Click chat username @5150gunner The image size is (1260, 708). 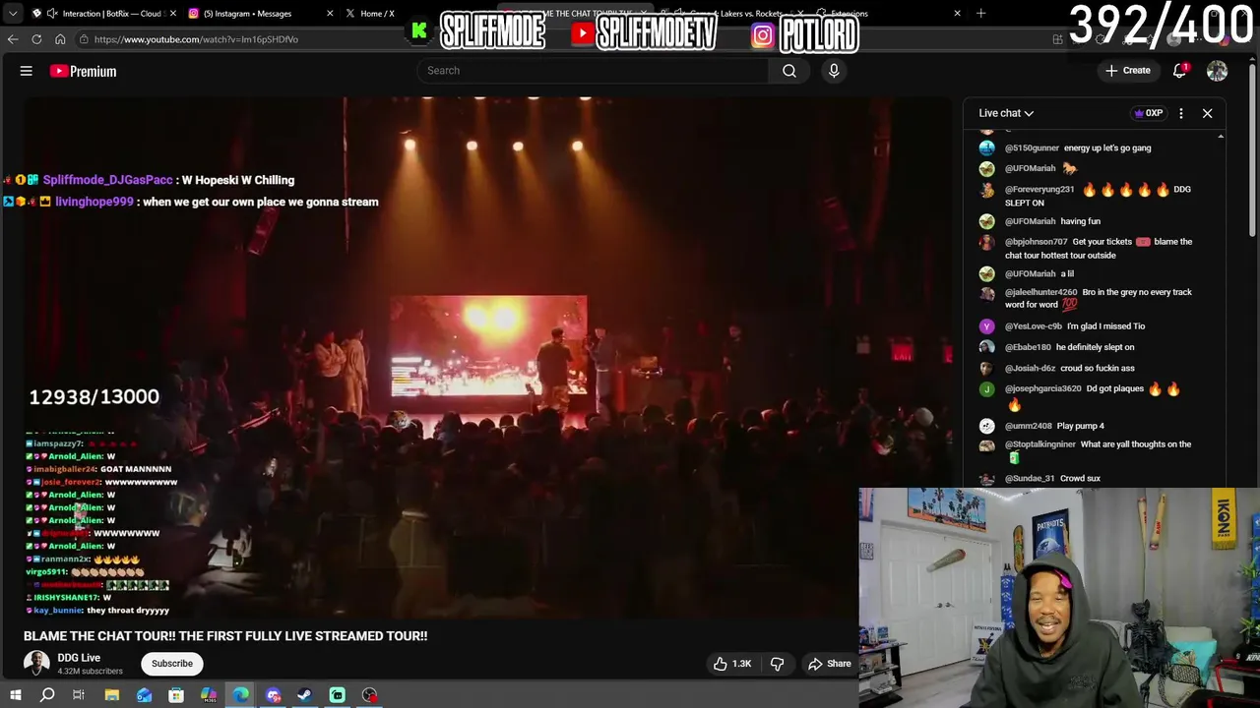point(1032,147)
